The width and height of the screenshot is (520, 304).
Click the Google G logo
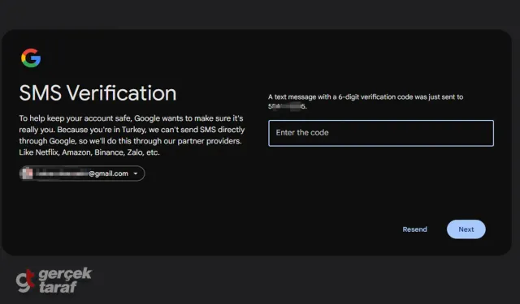pos(31,58)
